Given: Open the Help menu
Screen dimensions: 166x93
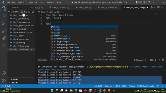Looking at the screenshot, I should coord(59,2).
